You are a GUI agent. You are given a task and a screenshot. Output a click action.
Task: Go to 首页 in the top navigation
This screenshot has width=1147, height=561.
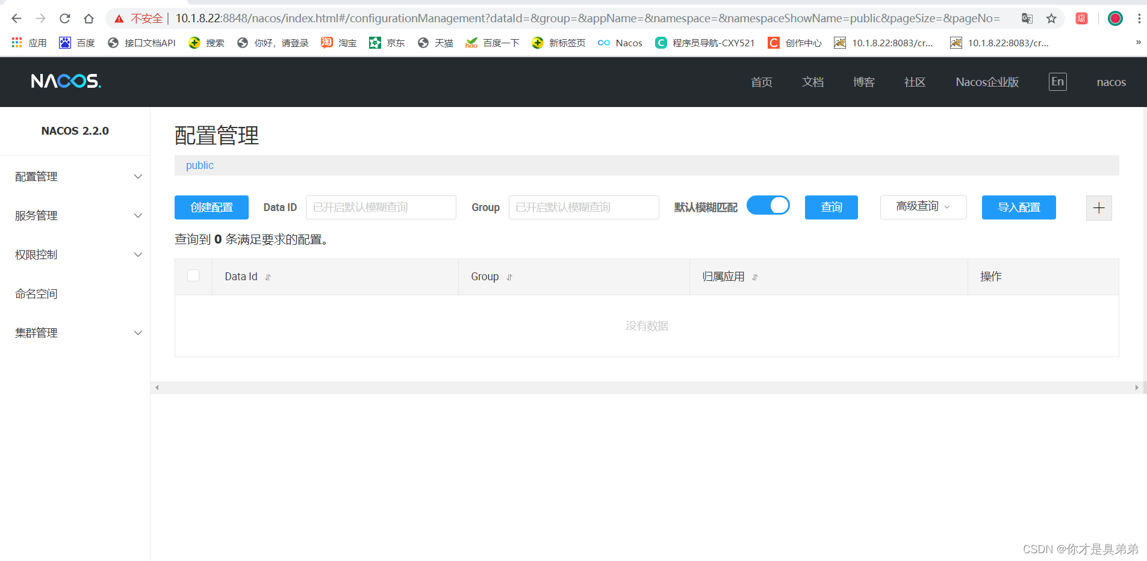(762, 82)
